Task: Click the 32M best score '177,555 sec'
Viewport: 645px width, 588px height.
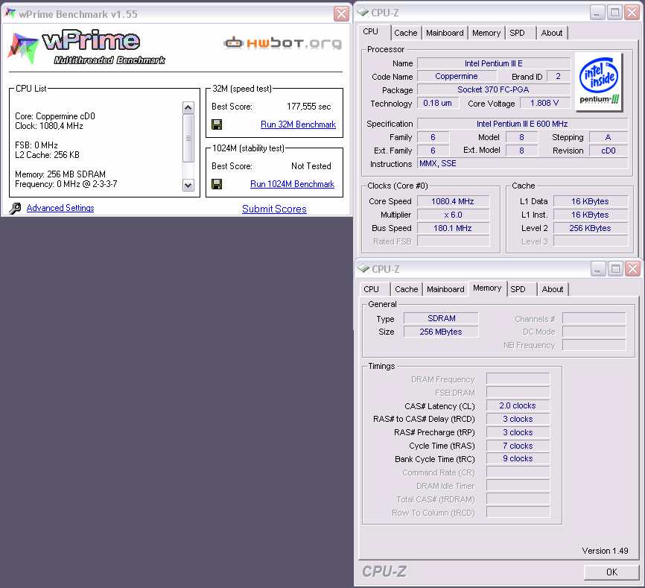Action: [x=308, y=107]
